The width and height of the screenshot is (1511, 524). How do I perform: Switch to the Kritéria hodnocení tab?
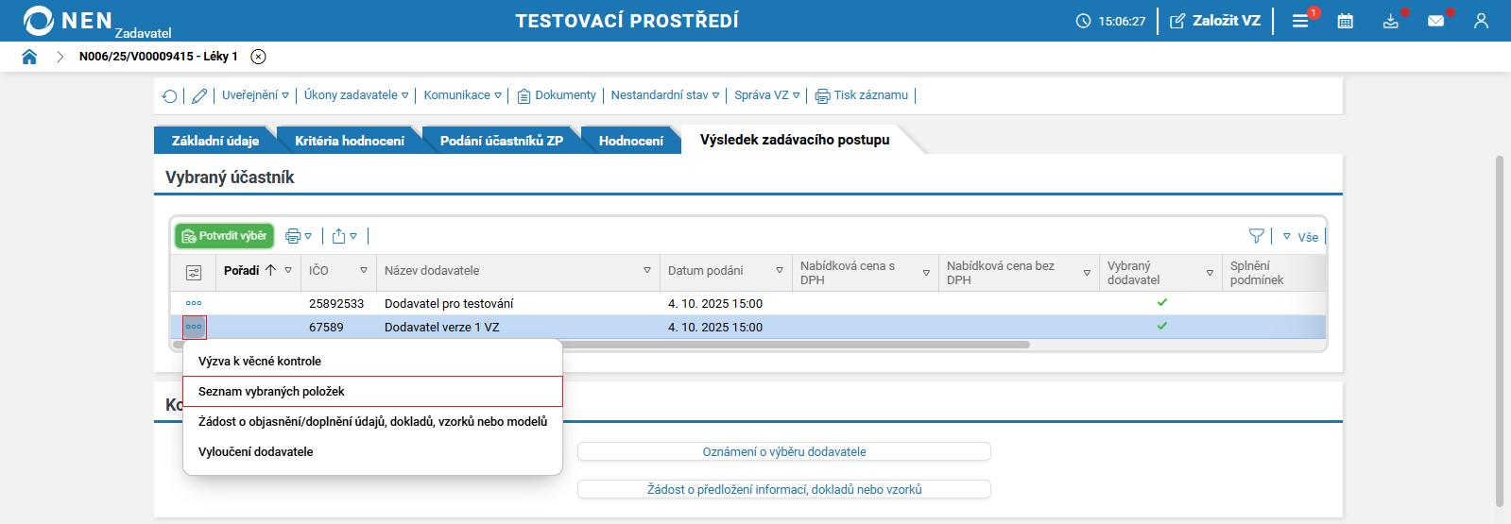tap(350, 141)
